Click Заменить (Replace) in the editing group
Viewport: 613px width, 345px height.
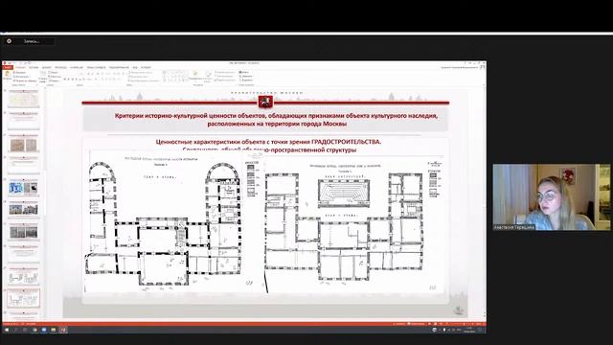pos(245,76)
